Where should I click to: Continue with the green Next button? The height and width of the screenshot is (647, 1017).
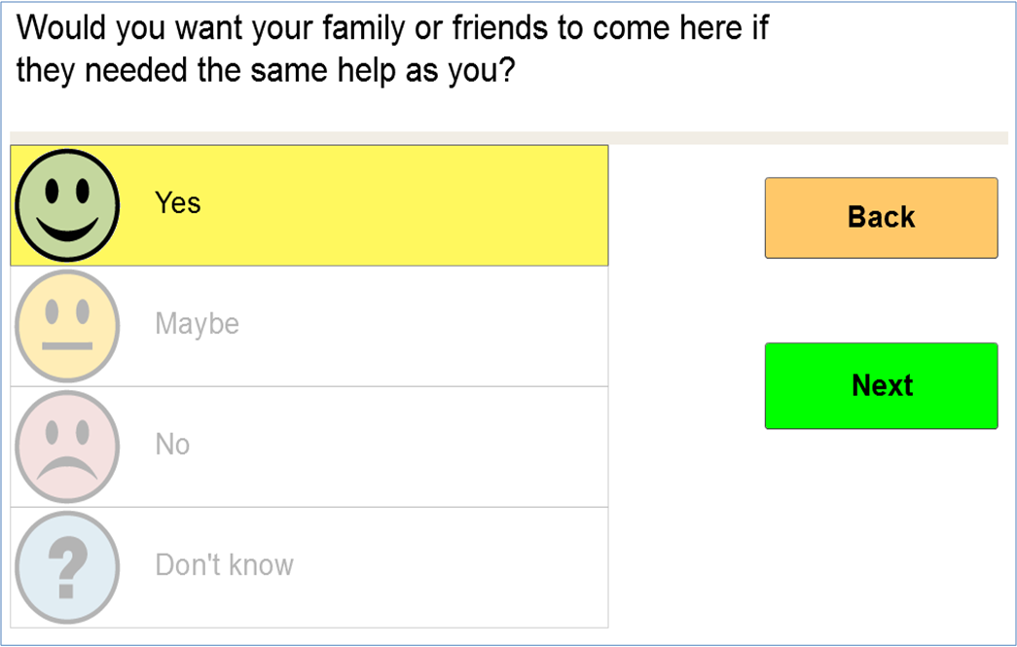[882, 385]
